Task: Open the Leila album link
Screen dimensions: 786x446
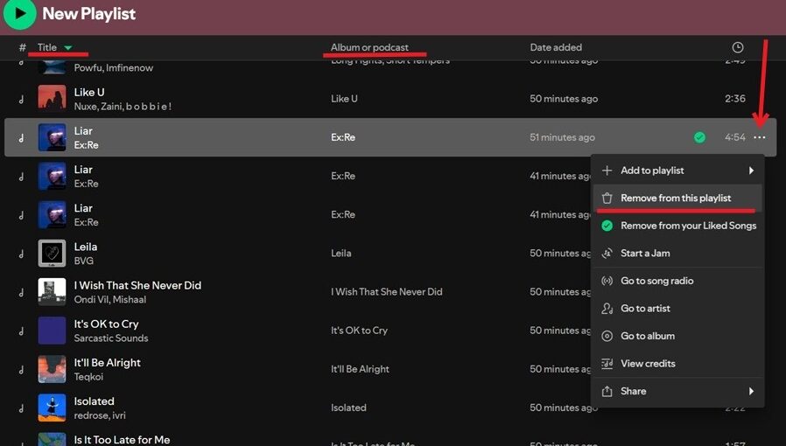Action: pos(340,254)
